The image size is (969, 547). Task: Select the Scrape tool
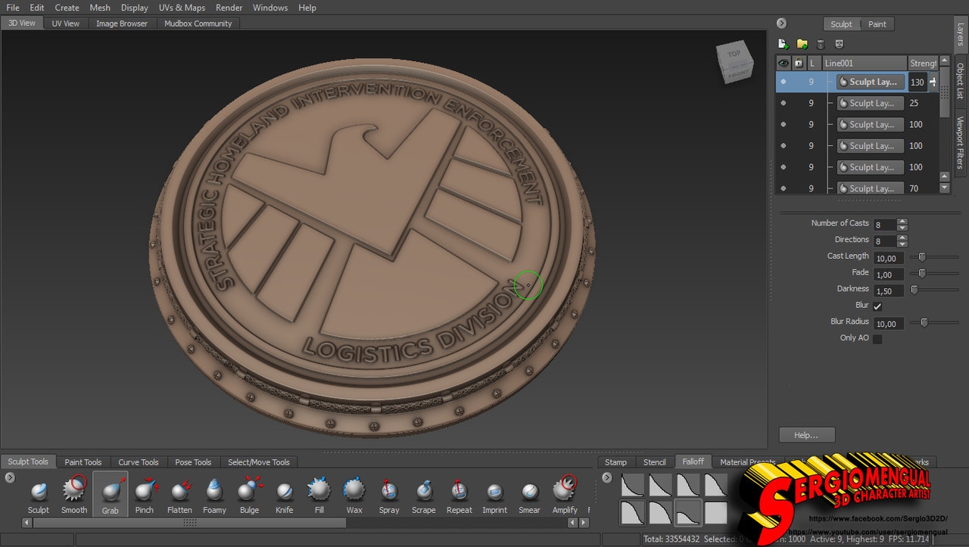[x=424, y=495]
